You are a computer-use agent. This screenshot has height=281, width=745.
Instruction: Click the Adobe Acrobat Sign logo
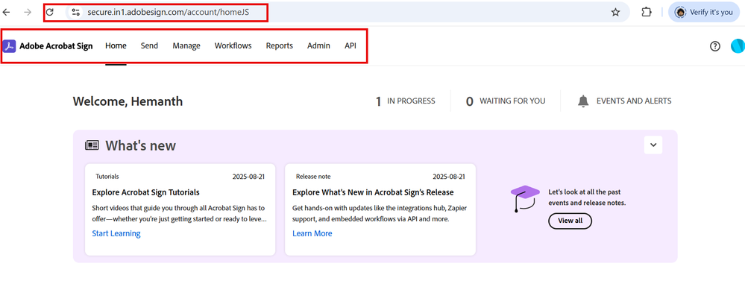(9, 46)
